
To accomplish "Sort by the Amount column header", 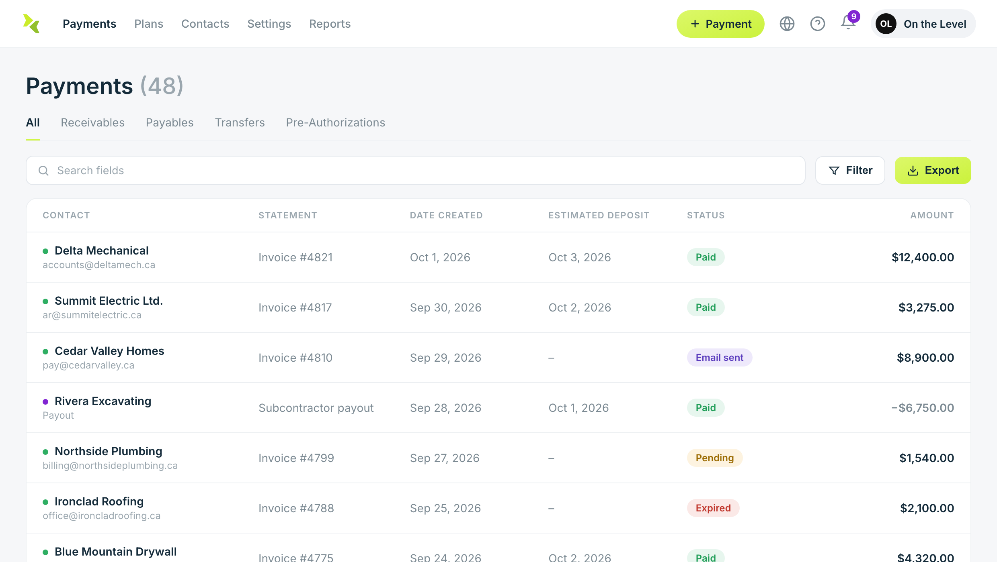I will tap(932, 215).
